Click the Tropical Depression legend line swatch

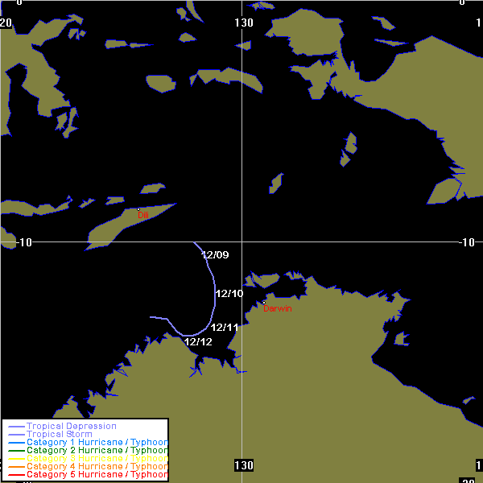(x=14, y=427)
